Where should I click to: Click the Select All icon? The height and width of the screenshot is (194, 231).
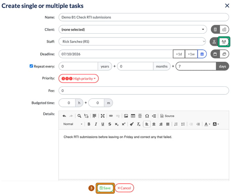point(94,116)
